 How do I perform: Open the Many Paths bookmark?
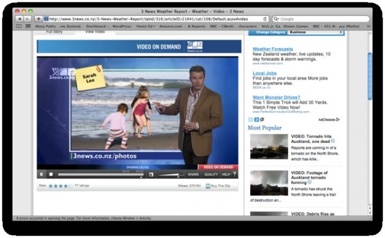58,26
